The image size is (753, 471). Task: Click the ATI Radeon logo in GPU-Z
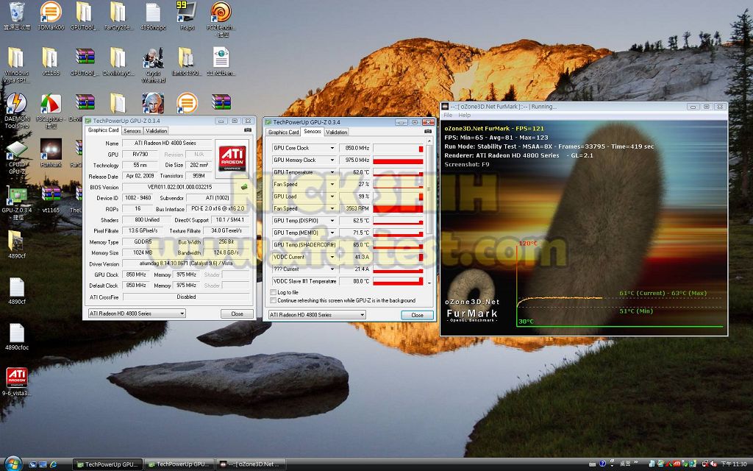pos(232,159)
